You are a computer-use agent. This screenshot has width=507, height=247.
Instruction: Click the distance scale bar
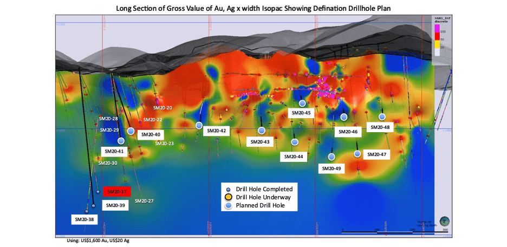395,232
